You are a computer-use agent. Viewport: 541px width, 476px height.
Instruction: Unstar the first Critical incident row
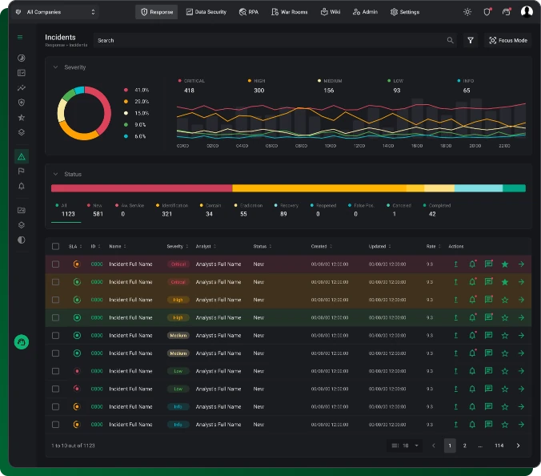[x=505, y=264]
